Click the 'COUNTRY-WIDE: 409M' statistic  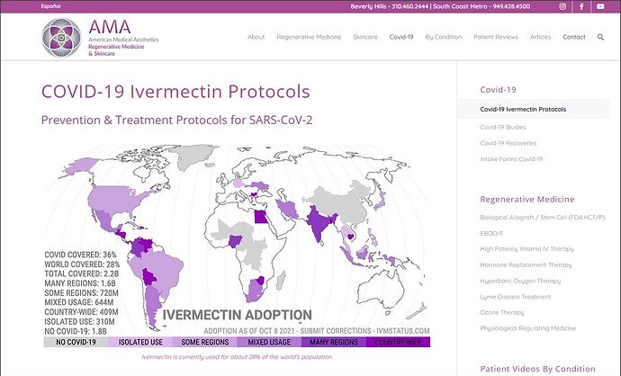pos(81,312)
